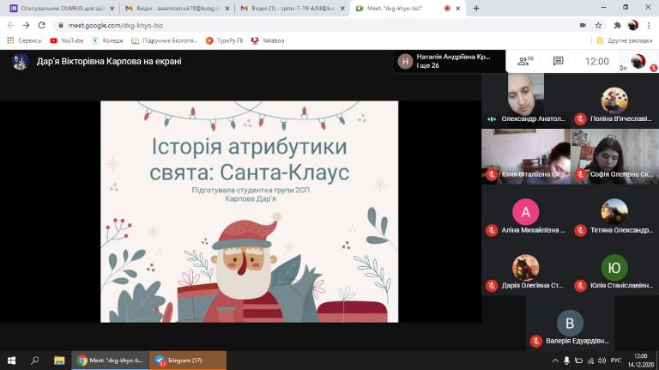Open the Chrome extensions puzzle icon
Image resolution: width=659 pixels, height=370 pixels.
click(x=617, y=25)
